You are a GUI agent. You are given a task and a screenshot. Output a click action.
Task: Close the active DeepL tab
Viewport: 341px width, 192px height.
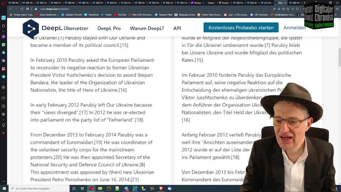click(285, 3)
